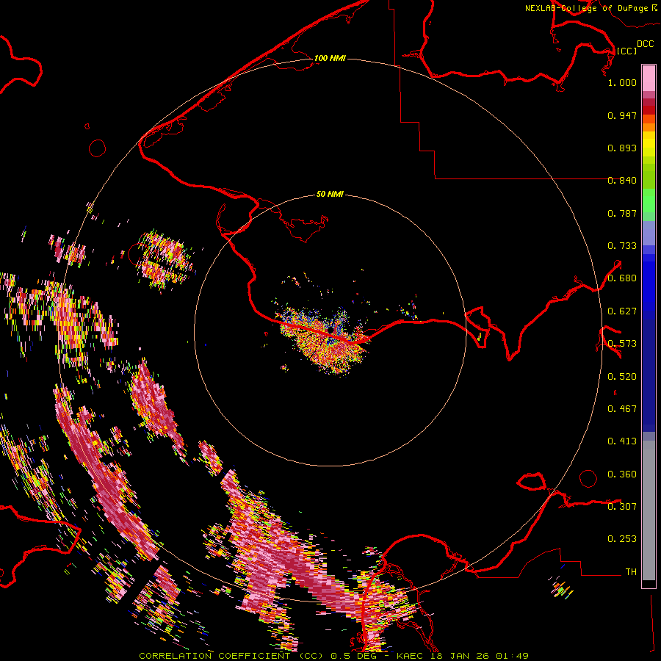Click the TH threshold label
661x661 pixels.
click(x=631, y=571)
